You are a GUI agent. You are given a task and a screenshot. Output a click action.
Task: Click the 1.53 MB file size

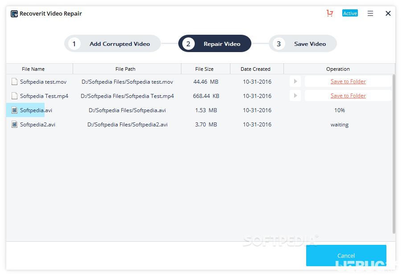point(206,110)
